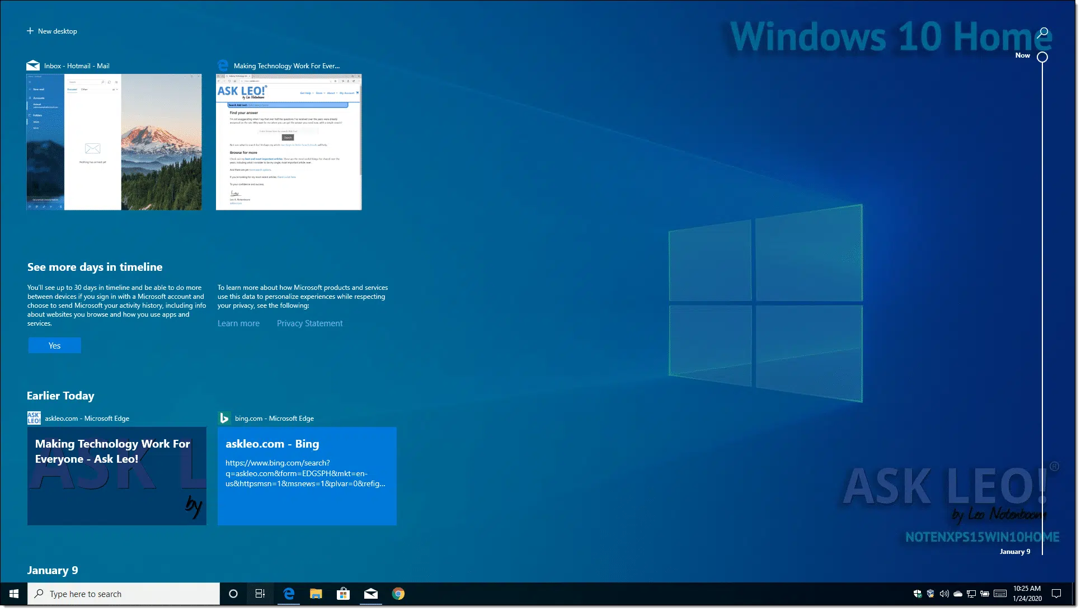
Task: Click the January 9 section heading
Action: point(53,571)
